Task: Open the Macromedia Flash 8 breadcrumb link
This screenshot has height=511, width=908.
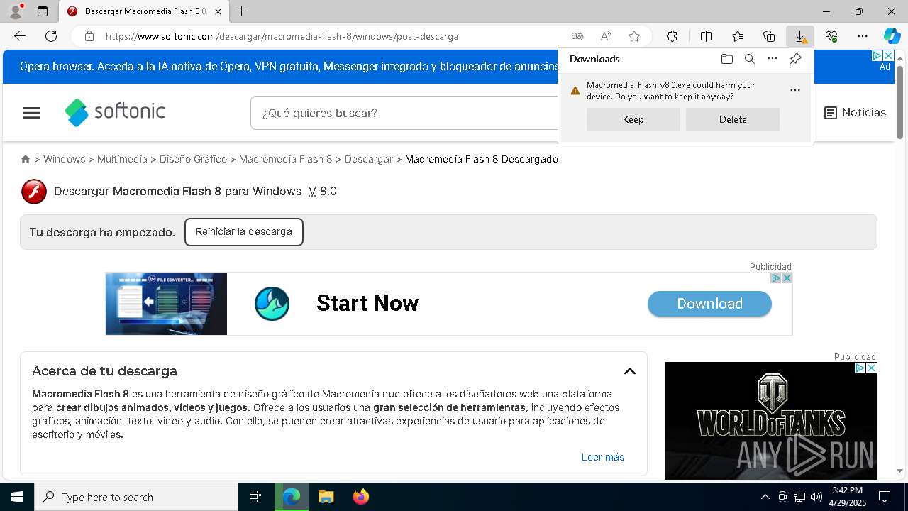Action: click(x=285, y=159)
